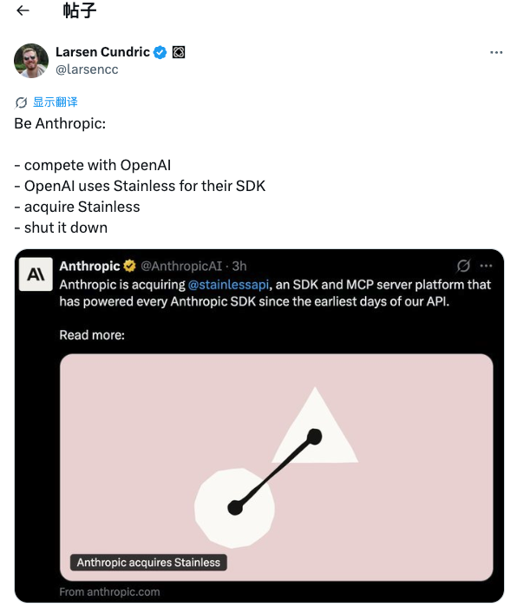Click the blue verified badge next to Larsen Cundric

point(160,52)
